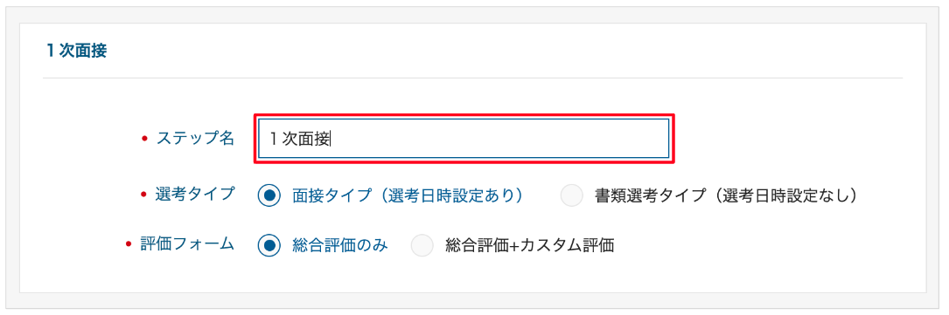Screen dimensions: 949x315
Task: Click the 総合評価のみ label text
Action: tap(339, 245)
